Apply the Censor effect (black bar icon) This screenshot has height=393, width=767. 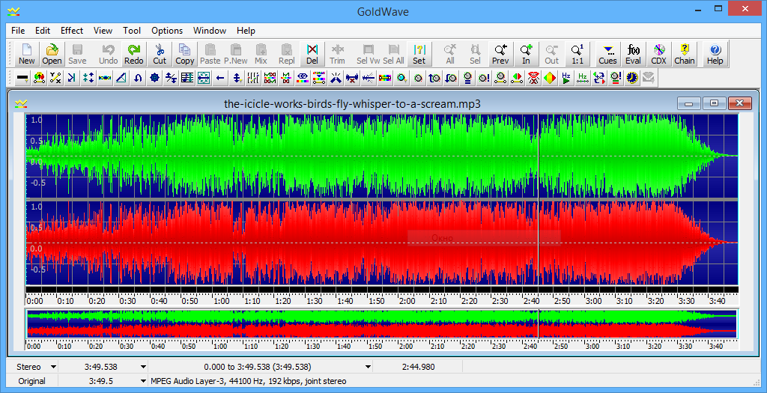pyautogui.click(x=22, y=78)
